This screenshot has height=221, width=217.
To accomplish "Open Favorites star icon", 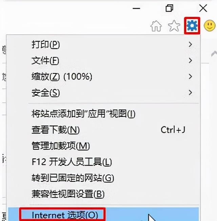I will pos(174,26).
